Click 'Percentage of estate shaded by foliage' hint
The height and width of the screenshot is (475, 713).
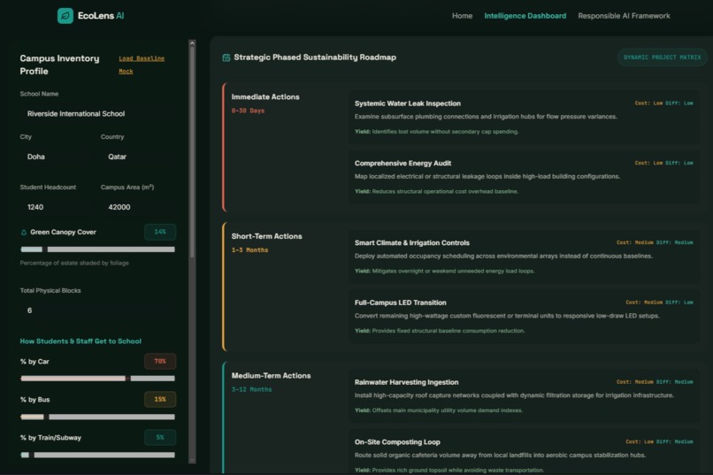coord(74,264)
